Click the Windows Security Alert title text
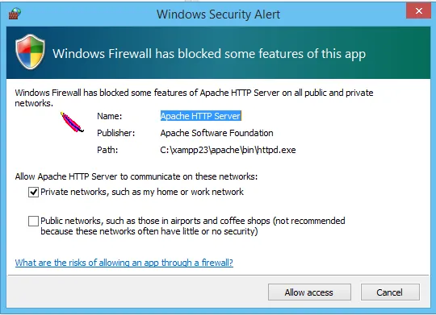The image size is (436, 315). tap(218, 15)
